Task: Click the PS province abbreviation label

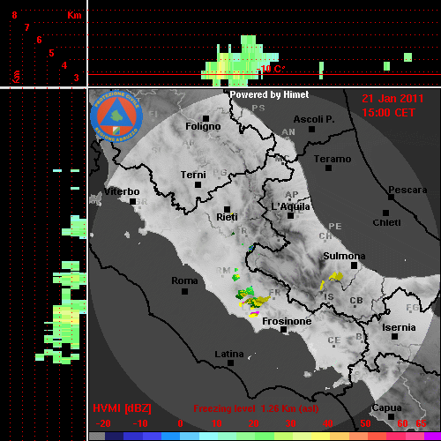Action: [258, 108]
